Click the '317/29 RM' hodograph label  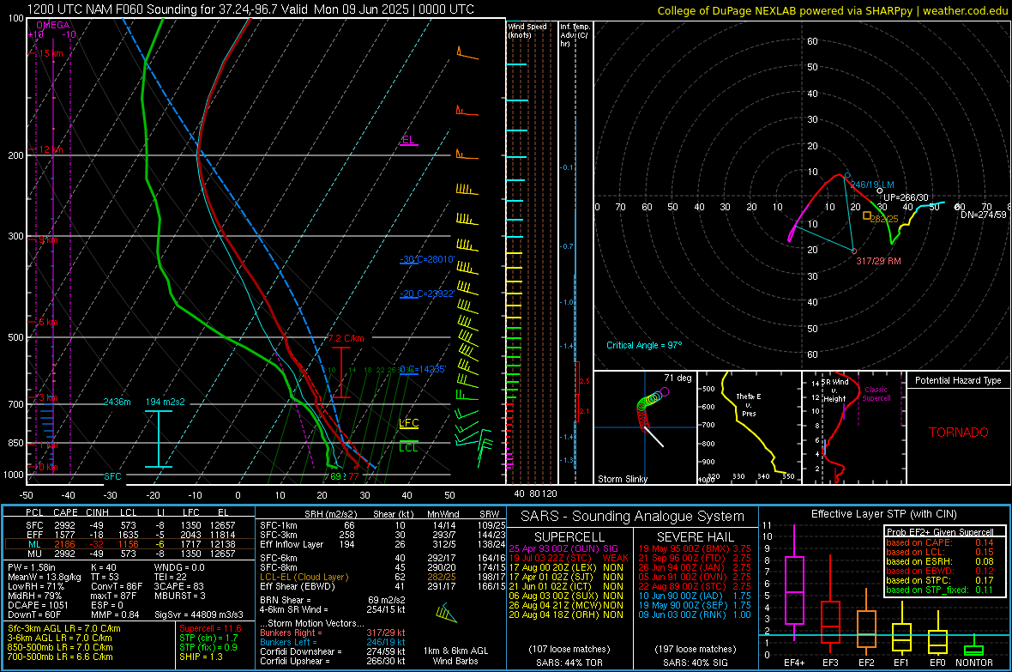878,261
